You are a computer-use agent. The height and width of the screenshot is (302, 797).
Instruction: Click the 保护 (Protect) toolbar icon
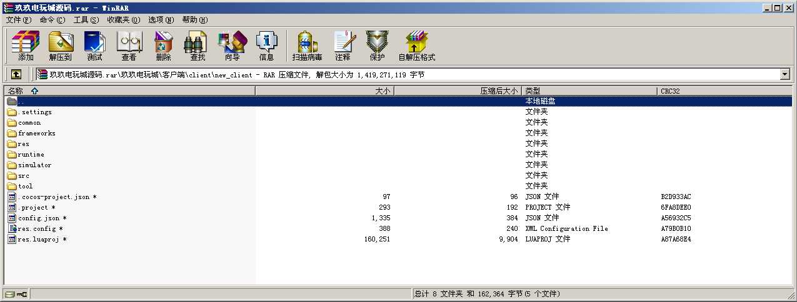377,46
